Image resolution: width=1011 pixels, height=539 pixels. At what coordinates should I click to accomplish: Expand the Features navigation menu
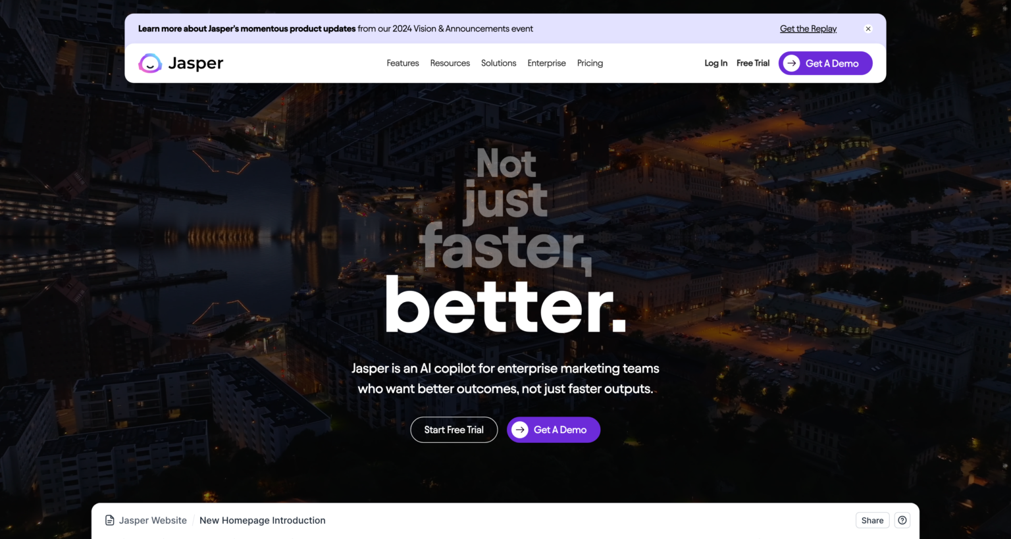coord(402,63)
